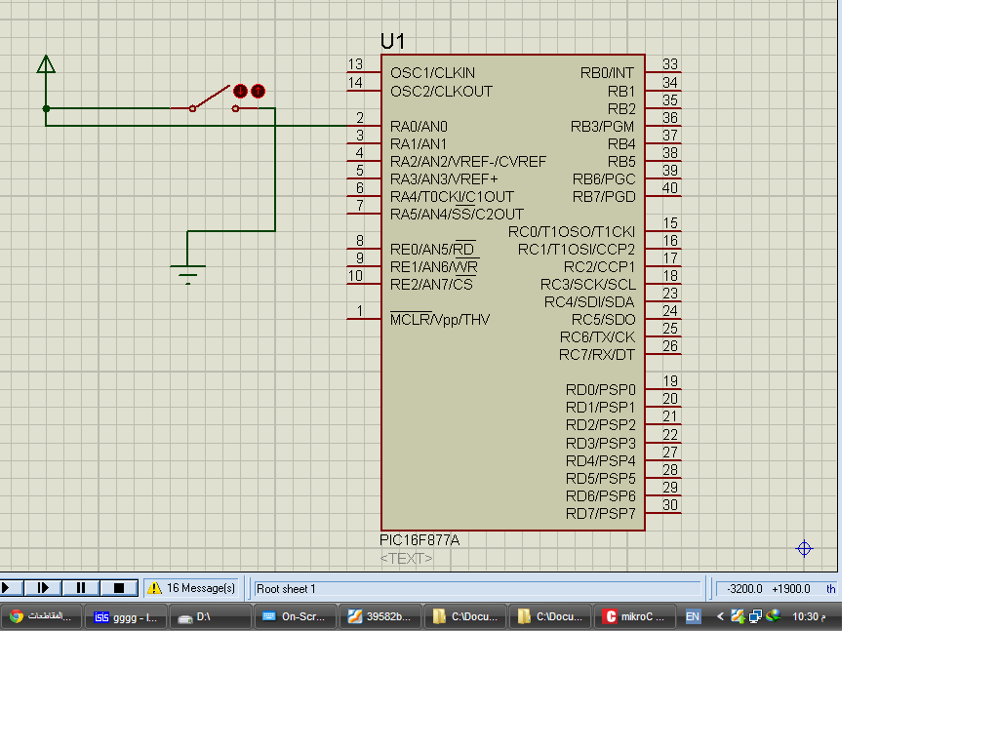Switch to the gggg - ISIS taskbar window

[x=126, y=616]
